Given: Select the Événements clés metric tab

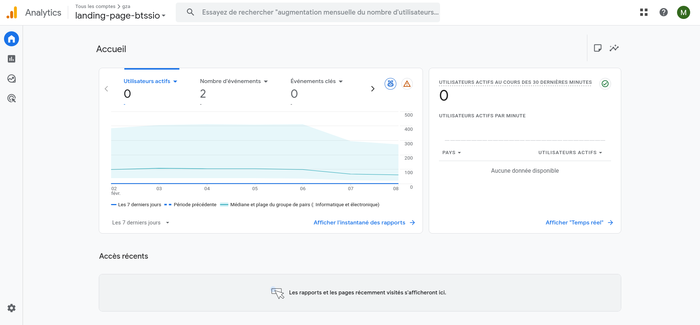Looking at the screenshot, I should click(x=313, y=81).
